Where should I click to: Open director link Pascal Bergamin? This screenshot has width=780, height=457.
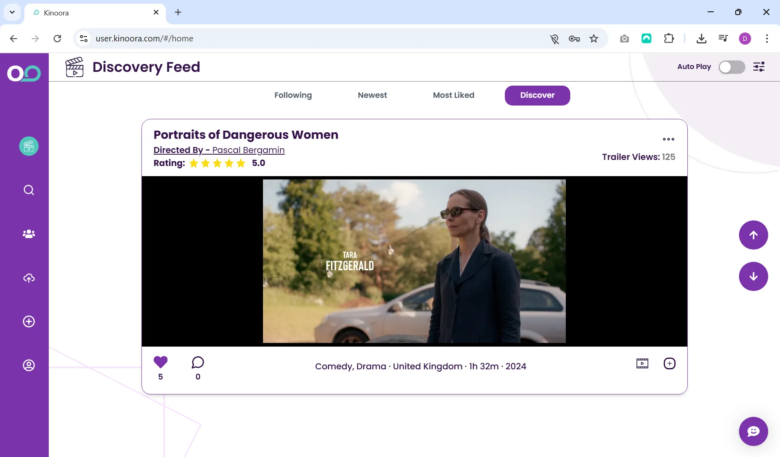tap(249, 150)
